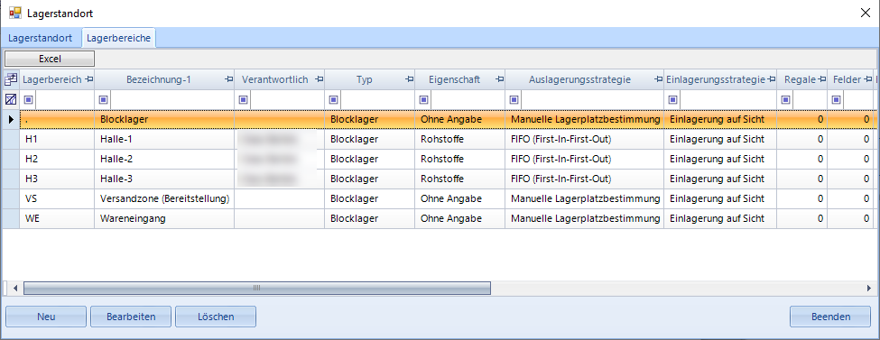The width and height of the screenshot is (880, 340).
Task: Pin the Auslagerungsstrategie column
Action: 658,79
